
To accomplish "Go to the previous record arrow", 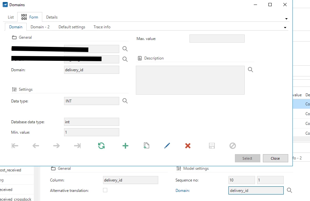I will click(36, 146).
